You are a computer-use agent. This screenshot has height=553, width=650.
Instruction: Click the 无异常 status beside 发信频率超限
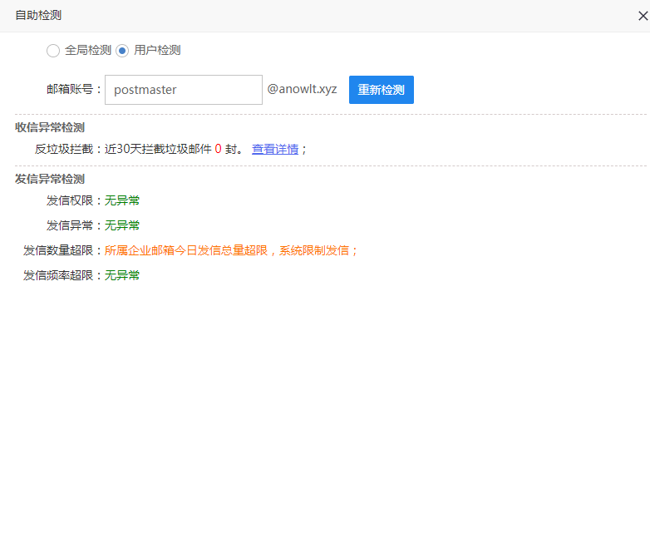122,275
